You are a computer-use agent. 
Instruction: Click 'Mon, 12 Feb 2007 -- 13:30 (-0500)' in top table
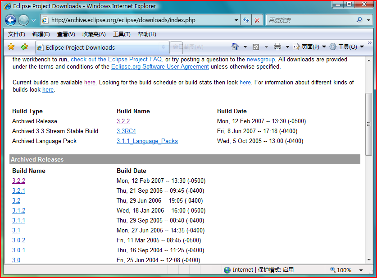(x=261, y=121)
